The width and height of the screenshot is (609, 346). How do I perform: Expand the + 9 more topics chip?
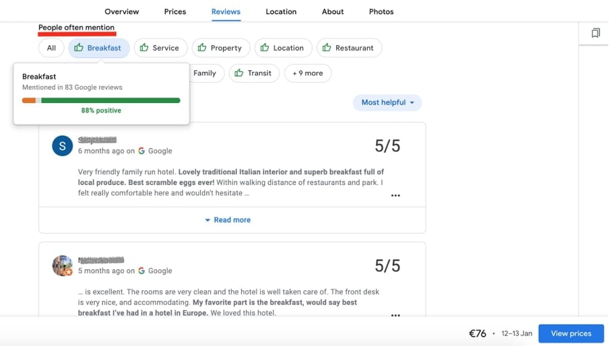[307, 73]
